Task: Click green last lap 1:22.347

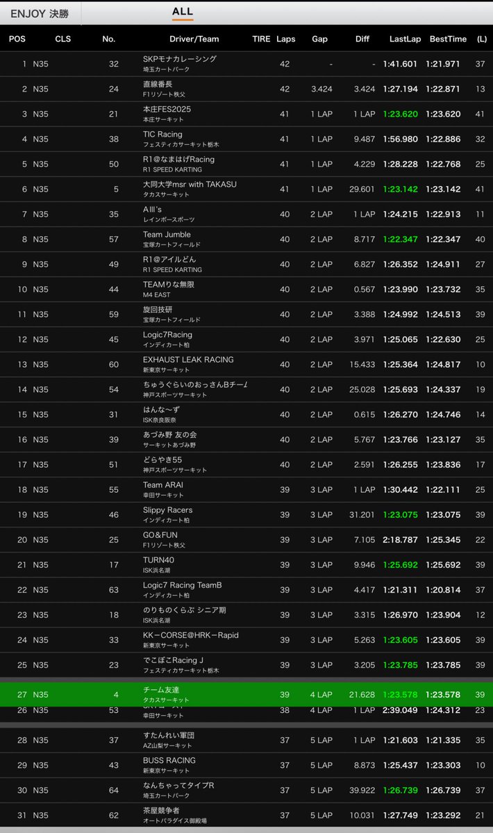Action: point(400,239)
